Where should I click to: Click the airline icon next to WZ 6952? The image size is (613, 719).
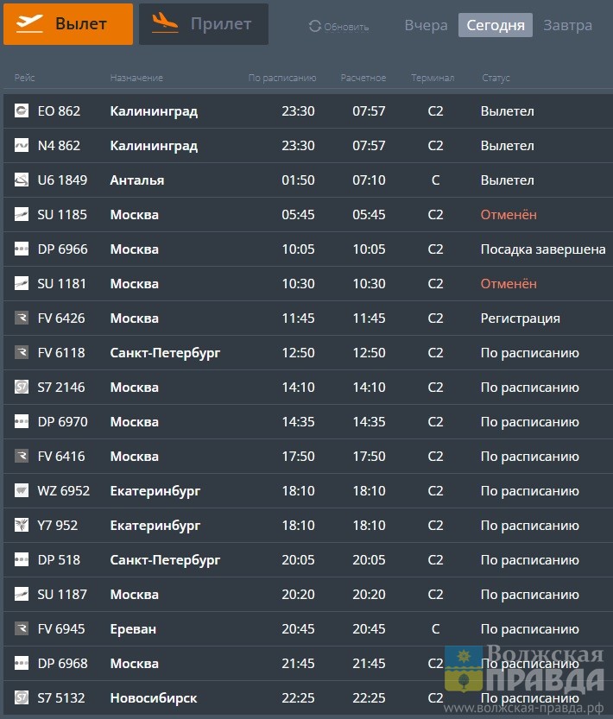(x=22, y=491)
